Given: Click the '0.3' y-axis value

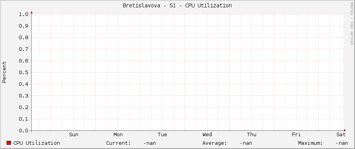Looking at the screenshot, I should [x=24, y=96].
